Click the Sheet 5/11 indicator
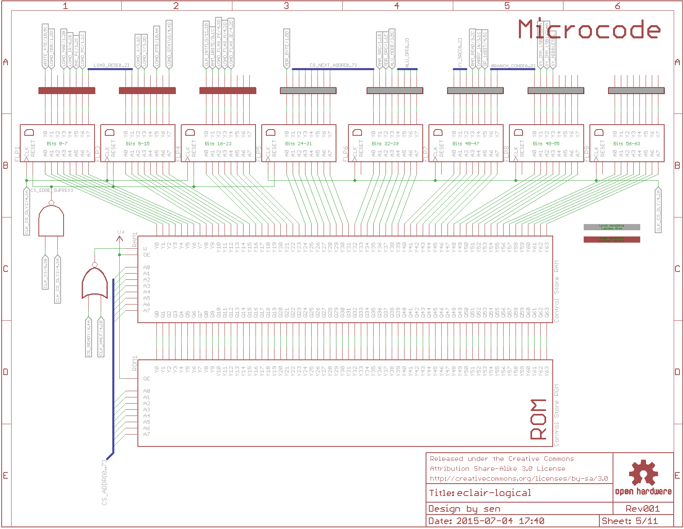 pos(630,521)
